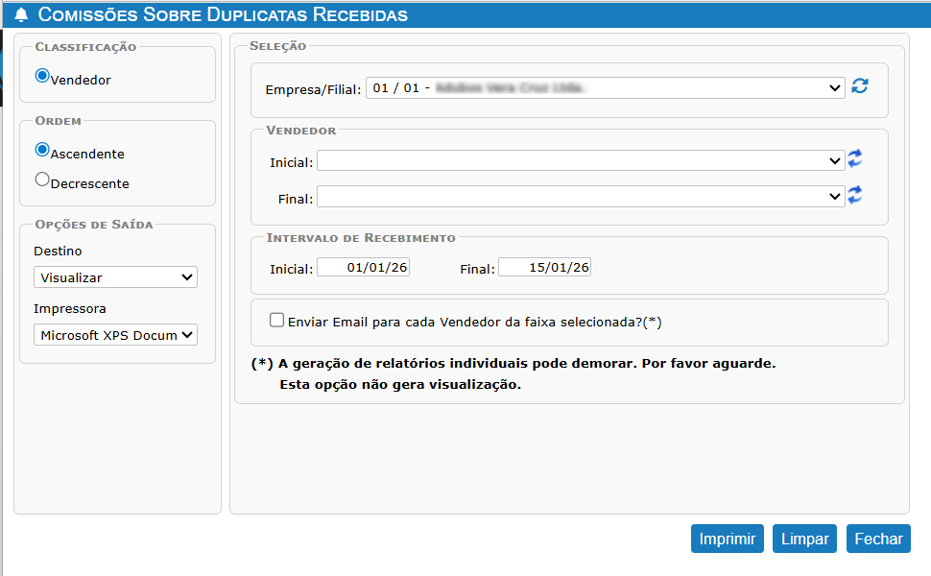Click the bell icon in title bar

point(21,15)
